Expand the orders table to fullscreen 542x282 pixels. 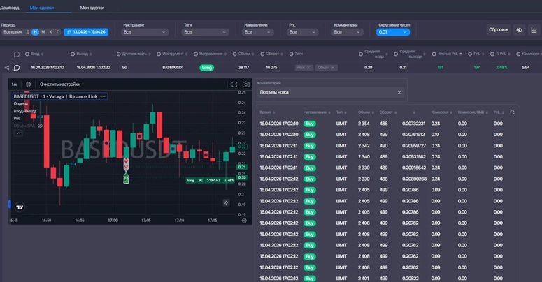512,112
